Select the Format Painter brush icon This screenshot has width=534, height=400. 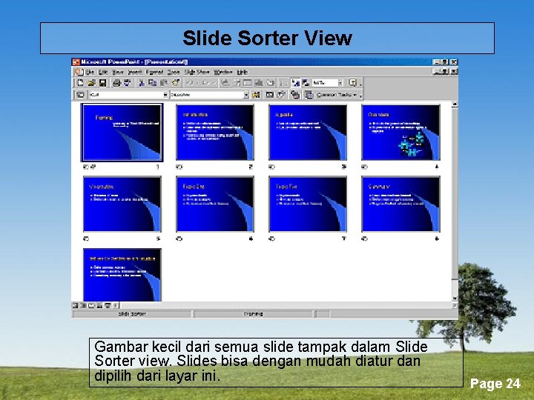coord(176,83)
